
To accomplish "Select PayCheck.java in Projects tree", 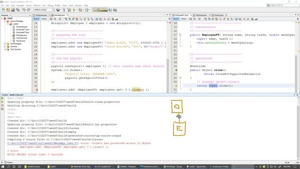I will point(22,38).
